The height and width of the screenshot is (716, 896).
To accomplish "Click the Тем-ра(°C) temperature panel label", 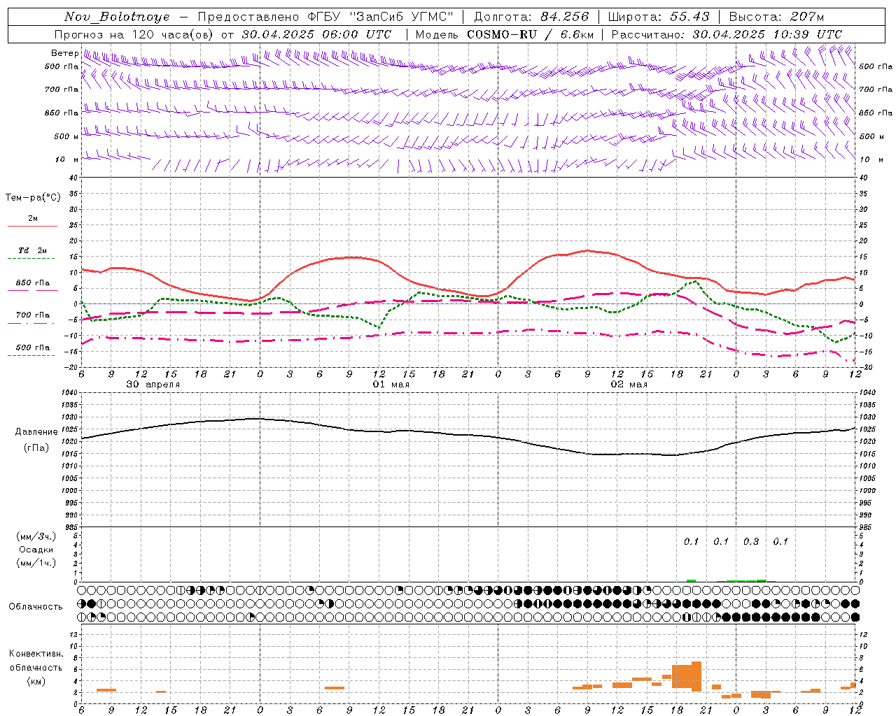I will point(33,198).
